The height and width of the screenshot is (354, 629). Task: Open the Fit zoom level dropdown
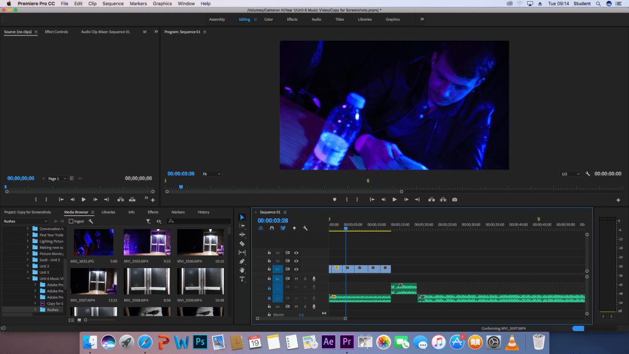pos(211,174)
